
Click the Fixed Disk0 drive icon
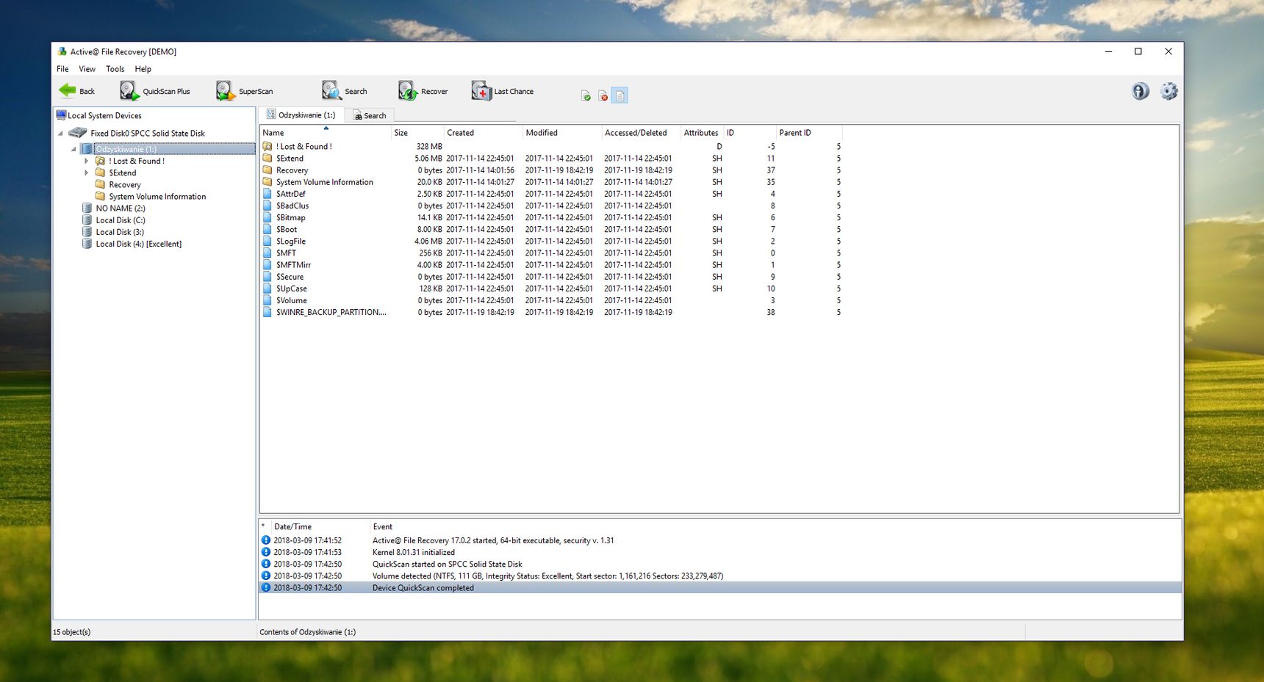coord(78,133)
